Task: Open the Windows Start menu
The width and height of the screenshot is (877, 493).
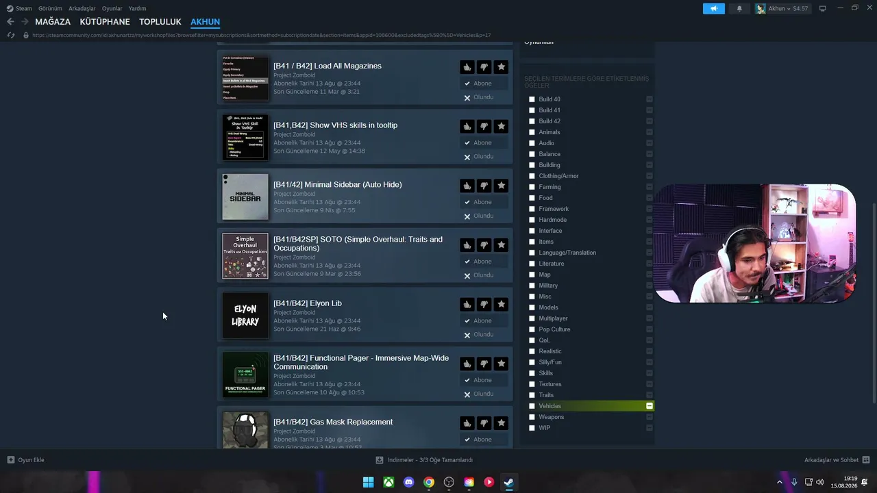Action: point(369,482)
